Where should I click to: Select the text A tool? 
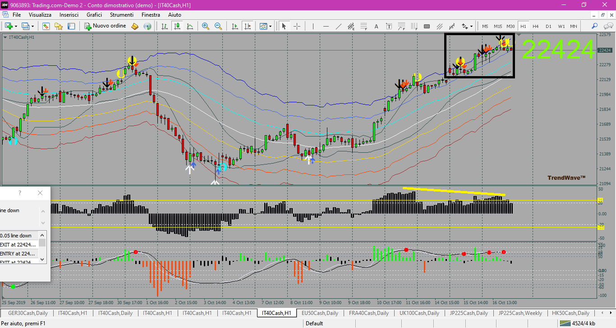(x=377, y=26)
